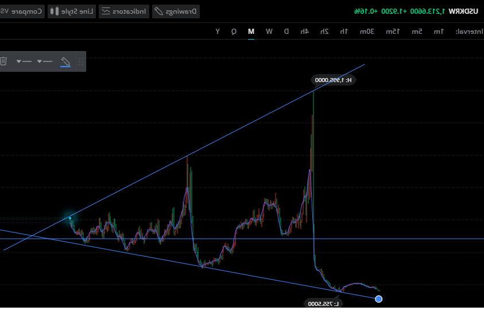This screenshot has width=484, height=330.
Task: Open the line dash style dropdown beside trash
Action: [24, 61]
